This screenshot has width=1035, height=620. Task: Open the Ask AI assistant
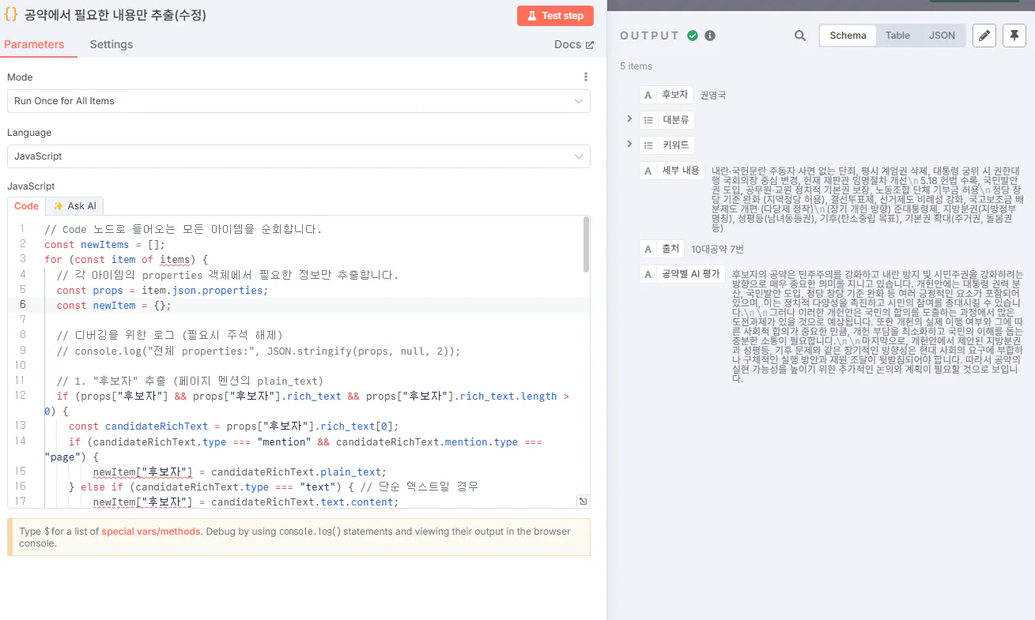[x=74, y=205]
